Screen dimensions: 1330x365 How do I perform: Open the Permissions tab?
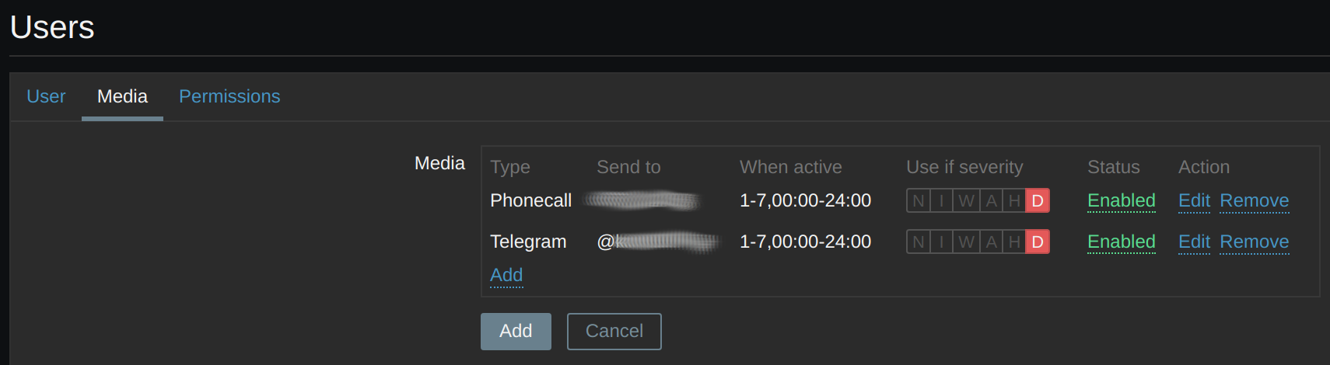coord(229,96)
